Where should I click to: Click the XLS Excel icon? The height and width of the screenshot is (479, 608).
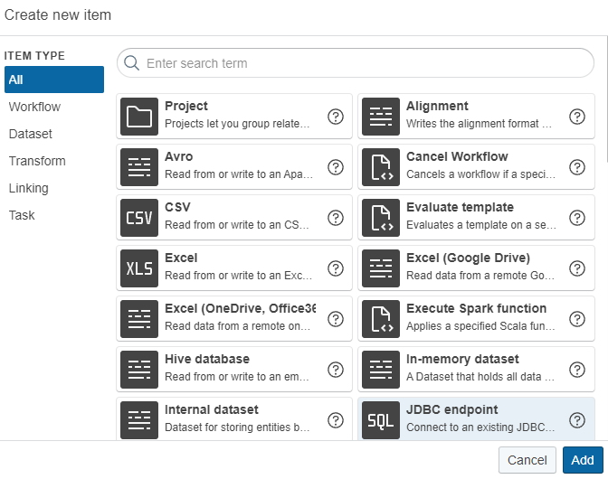(139, 268)
